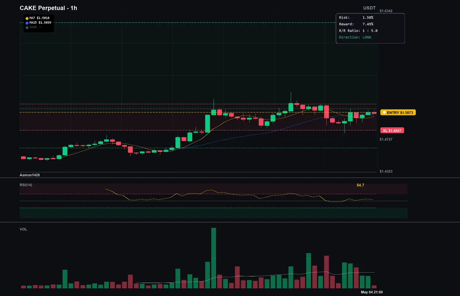This screenshot has height=296, width=460.
Task: Click the tallest green volume bar
Action: [x=214, y=258]
